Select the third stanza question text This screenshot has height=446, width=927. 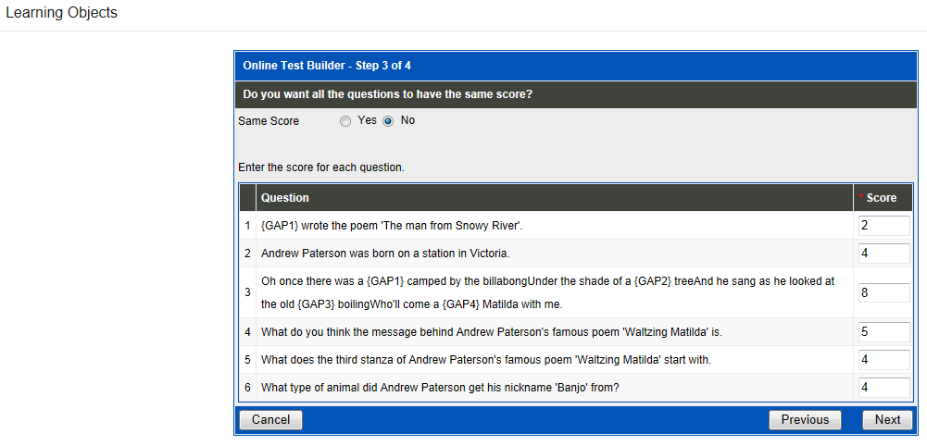pyautogui.click(x=486, y=360)
